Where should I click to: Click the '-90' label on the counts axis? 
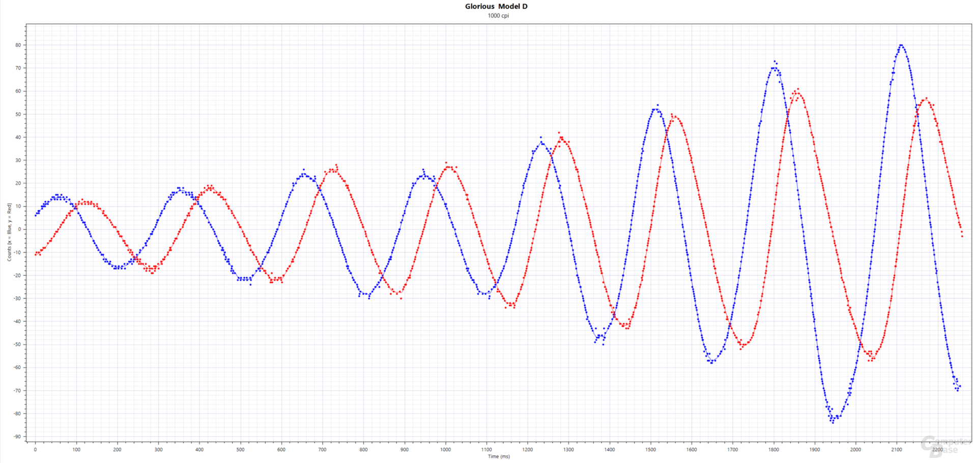[18, 437]
